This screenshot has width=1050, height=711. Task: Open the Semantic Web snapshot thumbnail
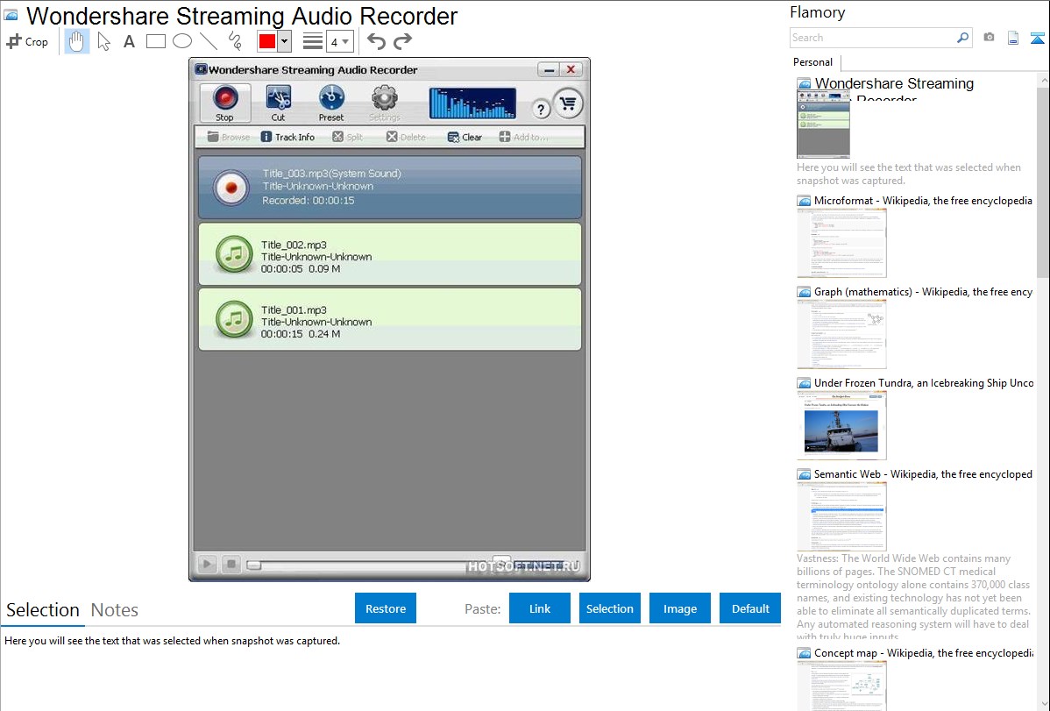click(841, 516)
